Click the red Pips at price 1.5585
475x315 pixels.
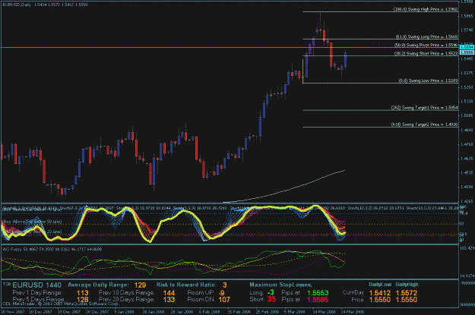[x=318, y=300]
